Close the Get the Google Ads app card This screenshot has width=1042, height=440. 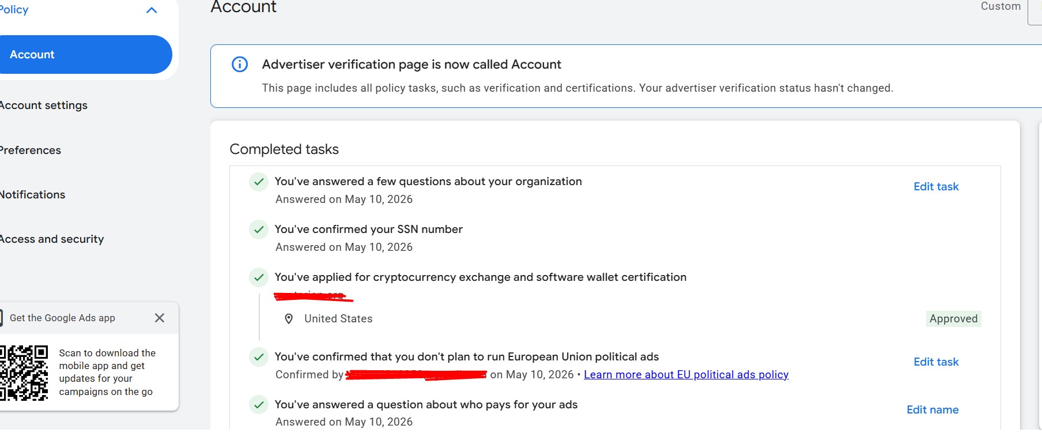point(160,318)
